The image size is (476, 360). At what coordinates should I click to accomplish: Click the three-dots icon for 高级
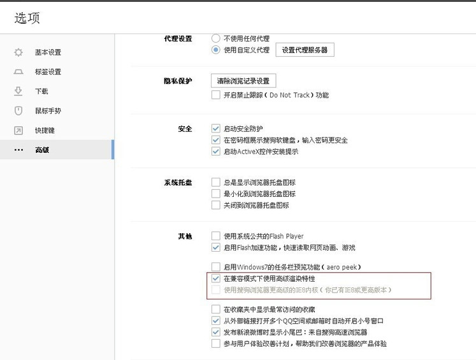coord(18,150)
